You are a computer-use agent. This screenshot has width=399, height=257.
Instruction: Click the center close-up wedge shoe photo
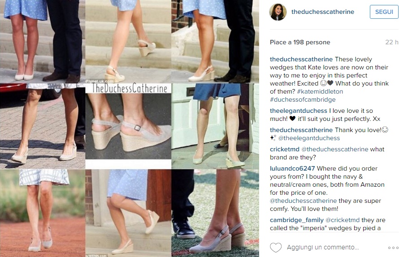click(128, 126)
